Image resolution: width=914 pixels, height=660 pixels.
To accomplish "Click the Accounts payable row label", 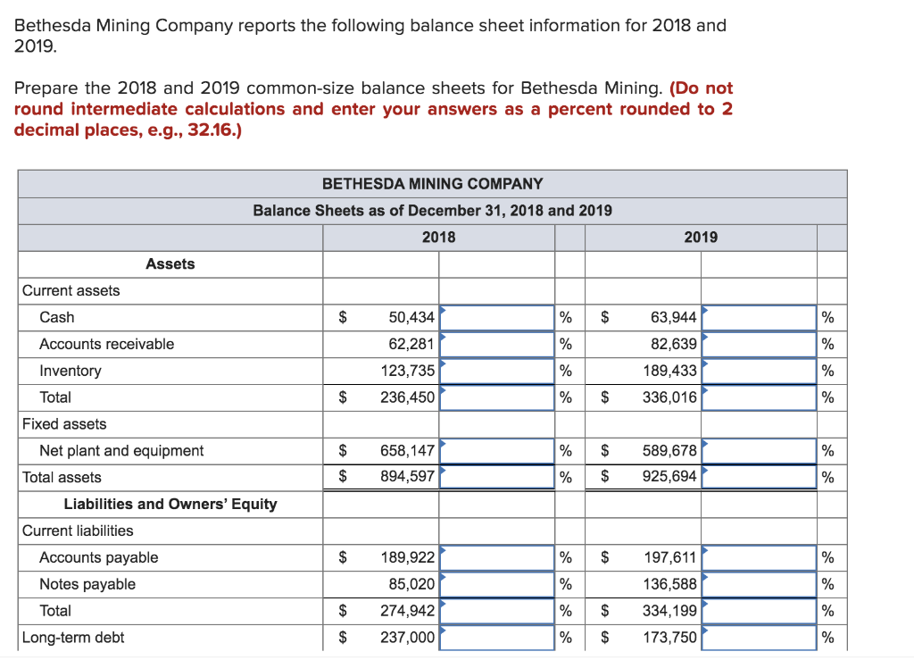I will click(98, 558).
